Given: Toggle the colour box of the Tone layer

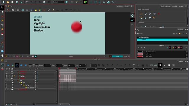Looking at the screenshot, I should (13, 83).
